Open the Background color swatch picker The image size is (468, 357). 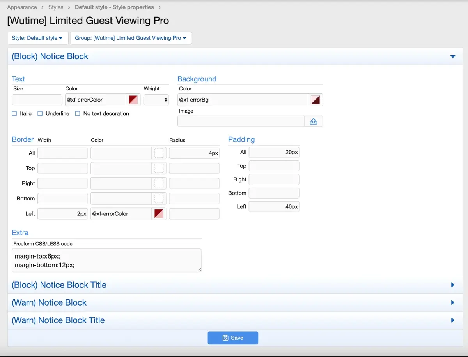point(315,100)
